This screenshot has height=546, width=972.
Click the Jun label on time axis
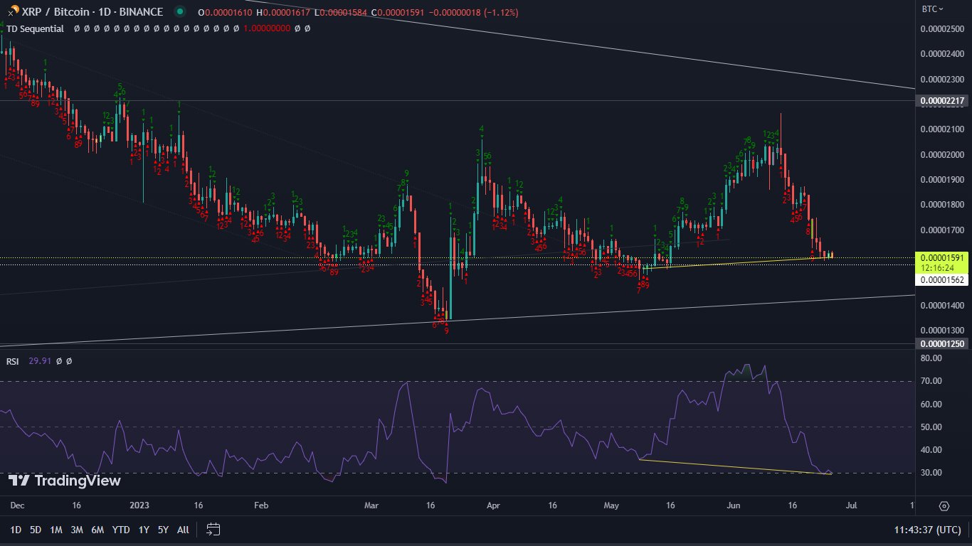pyautogui.click(x=733, y=506)
